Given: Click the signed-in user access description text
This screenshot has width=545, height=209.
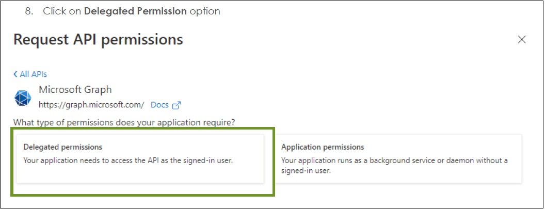Looking at the screenshot, I should pyautogui.click(x=128, y=160).
